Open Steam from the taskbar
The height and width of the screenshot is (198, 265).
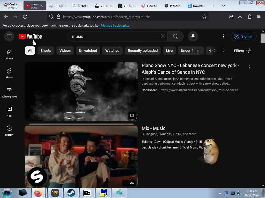pos(71,193)
